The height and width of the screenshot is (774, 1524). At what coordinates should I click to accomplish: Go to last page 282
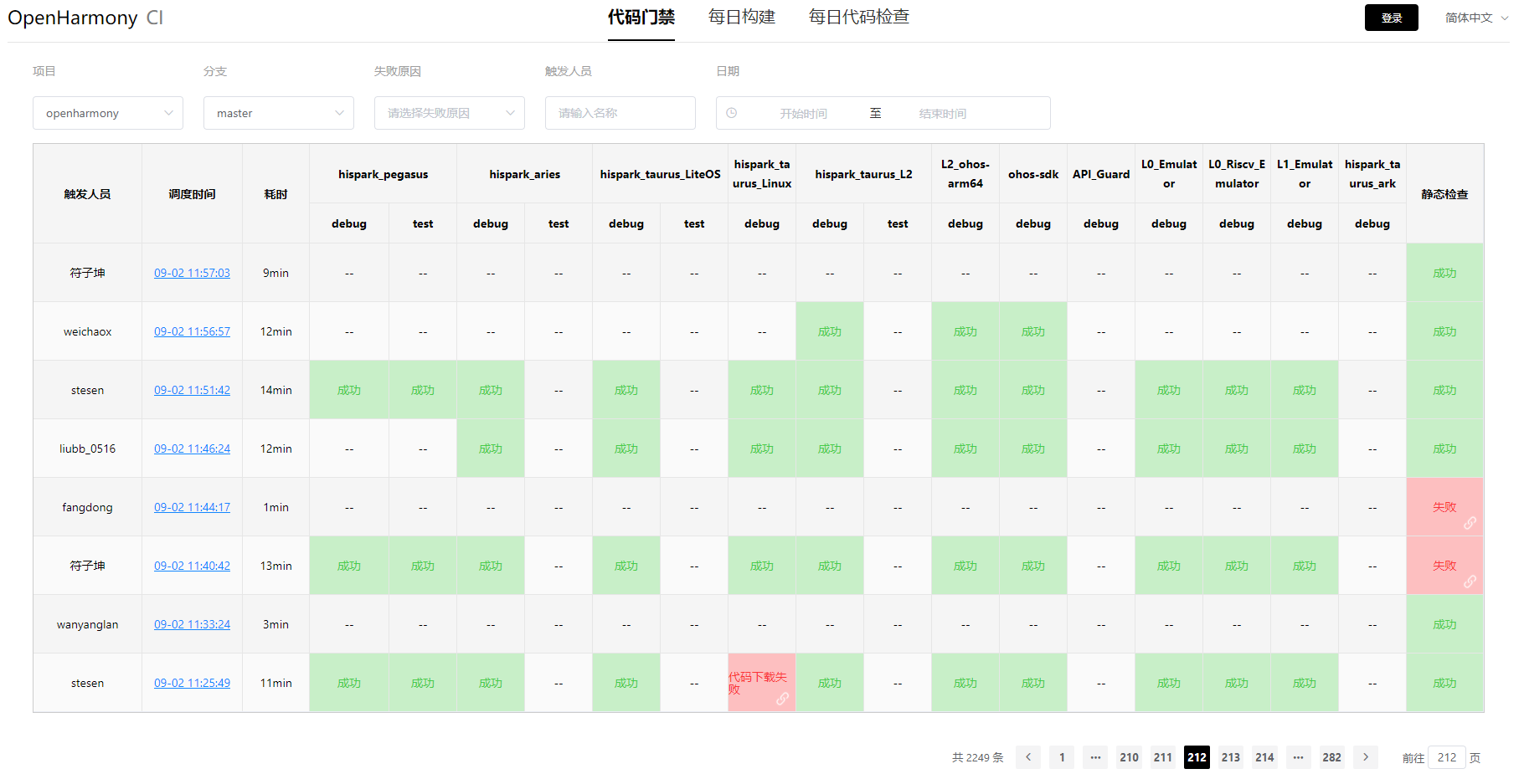(x=1332, y=757)
